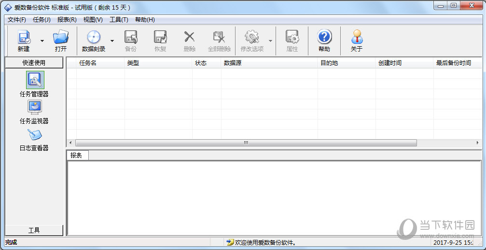This screenshot has height=250, width=486.
Task: Click the 全部删除 (Delete All) icon
Action: pyautogui.click(x=219, y=37)
